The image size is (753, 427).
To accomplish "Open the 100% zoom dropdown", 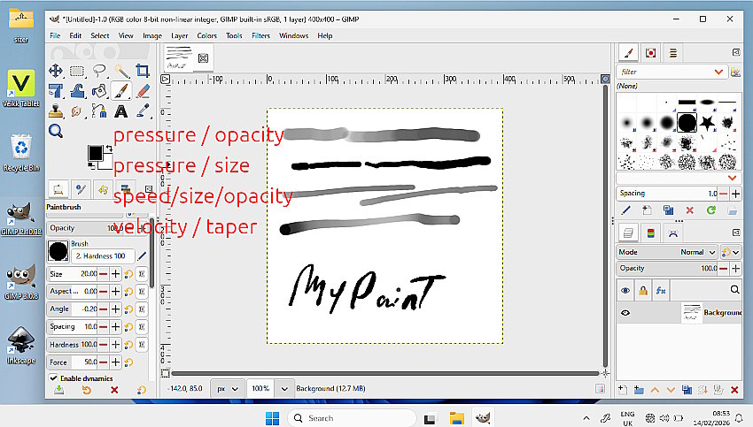I will click(x=284, y=388).
